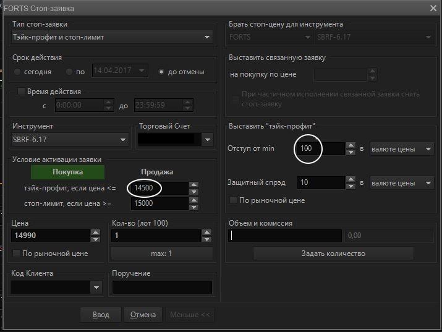Decrease the стоп-лимит price with down arrow
The height and width of the screenshot is (332, 442).
coord(194,206)
